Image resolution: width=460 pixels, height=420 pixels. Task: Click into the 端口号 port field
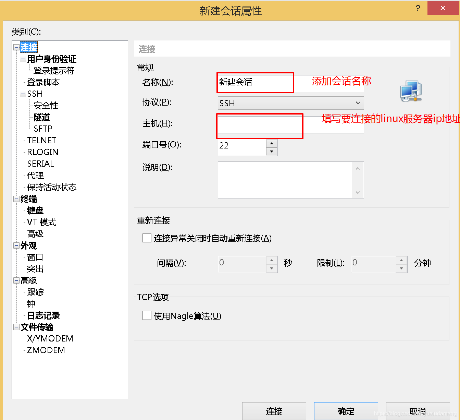click(242, 147)
